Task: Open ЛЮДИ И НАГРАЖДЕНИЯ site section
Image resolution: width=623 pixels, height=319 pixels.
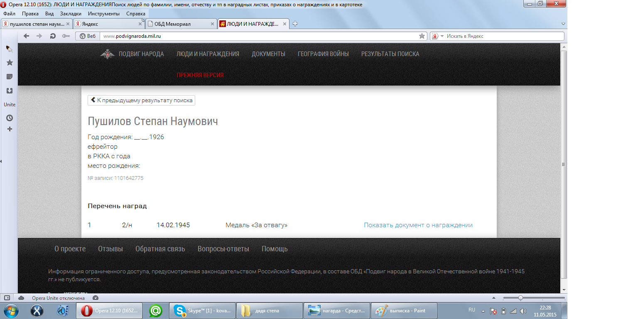Action: click(x=208, y=54)
